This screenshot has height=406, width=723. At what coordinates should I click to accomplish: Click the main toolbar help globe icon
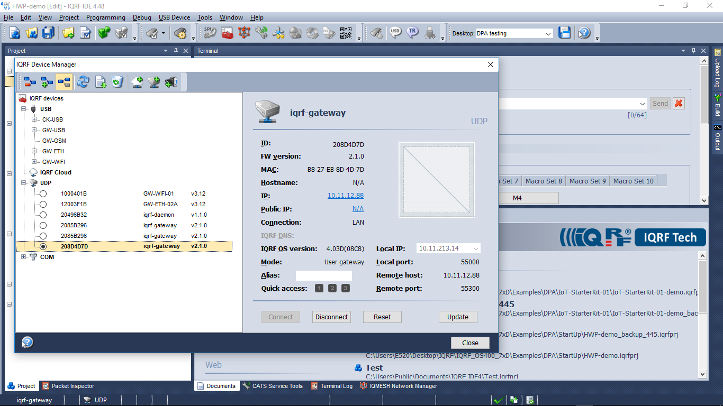[x=584, y=33]
